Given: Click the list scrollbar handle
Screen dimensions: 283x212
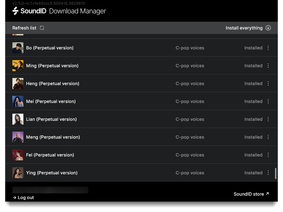Looking at the screenshot, I should point(276,174).
